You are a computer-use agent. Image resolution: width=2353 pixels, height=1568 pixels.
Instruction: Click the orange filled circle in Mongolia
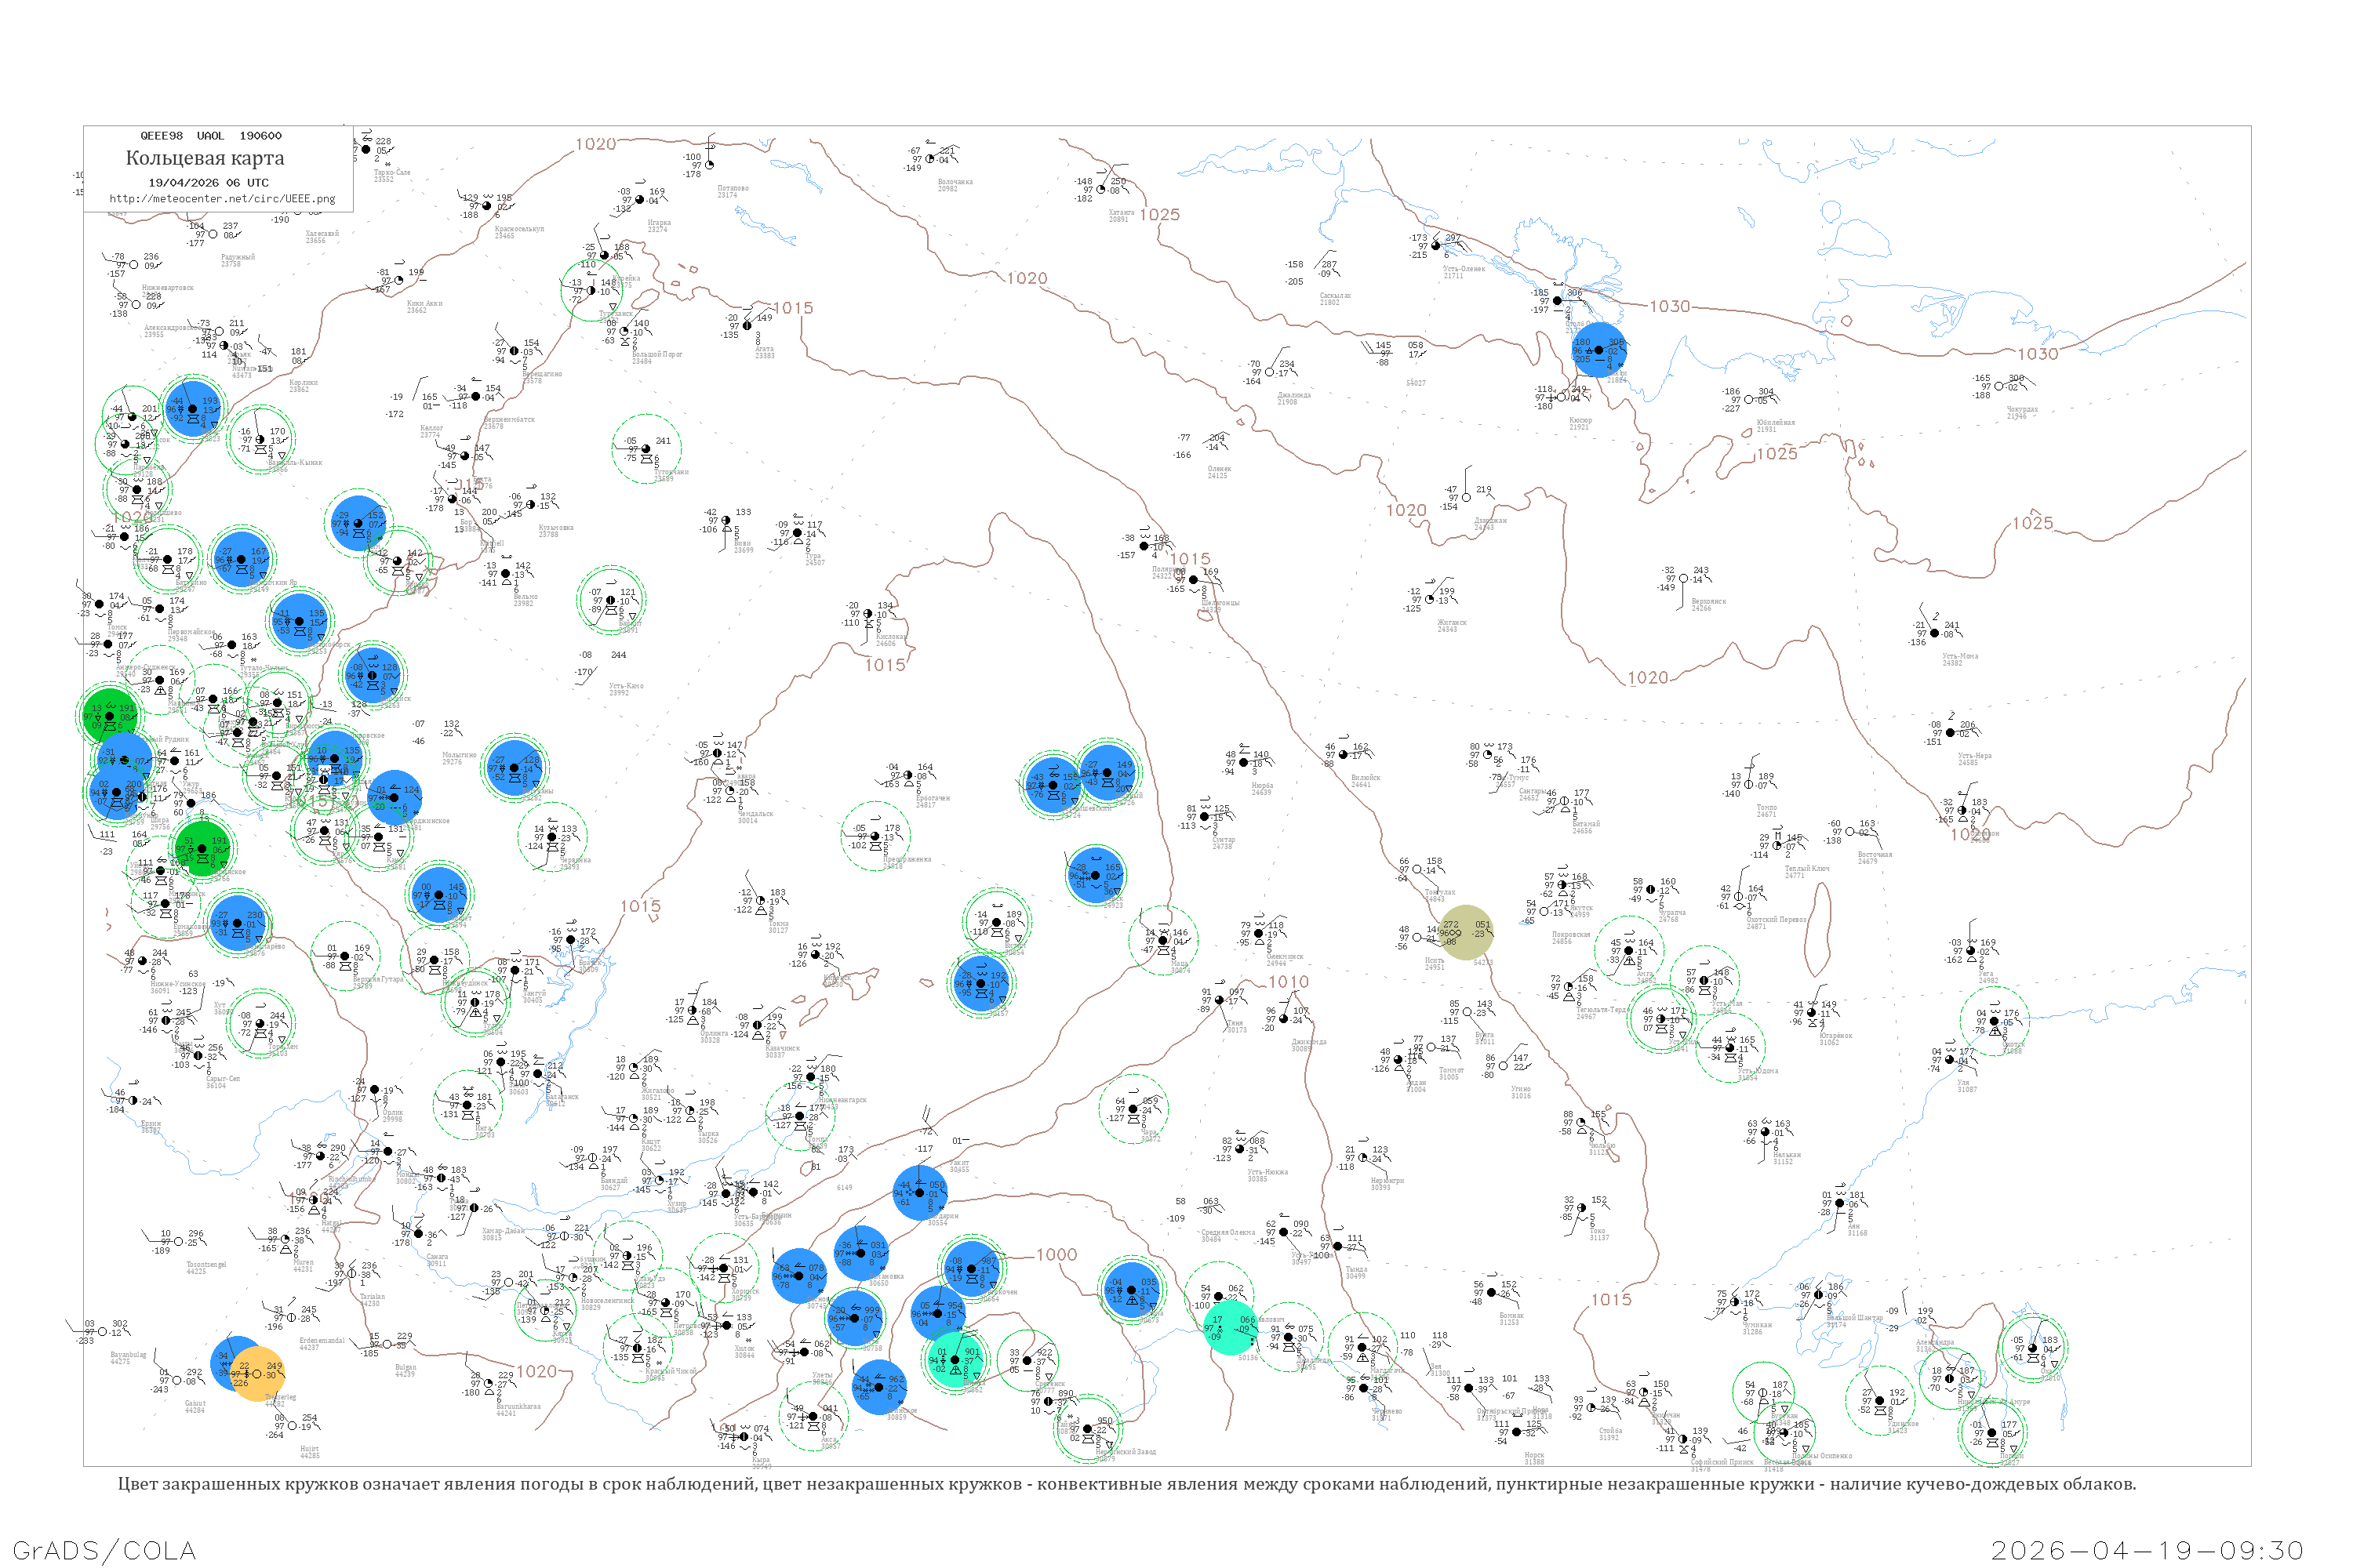[256, 1374]
